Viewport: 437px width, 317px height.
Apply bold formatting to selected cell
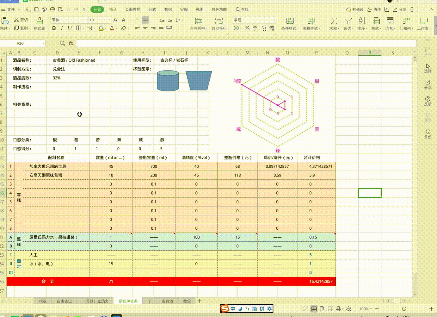point(54,28)
